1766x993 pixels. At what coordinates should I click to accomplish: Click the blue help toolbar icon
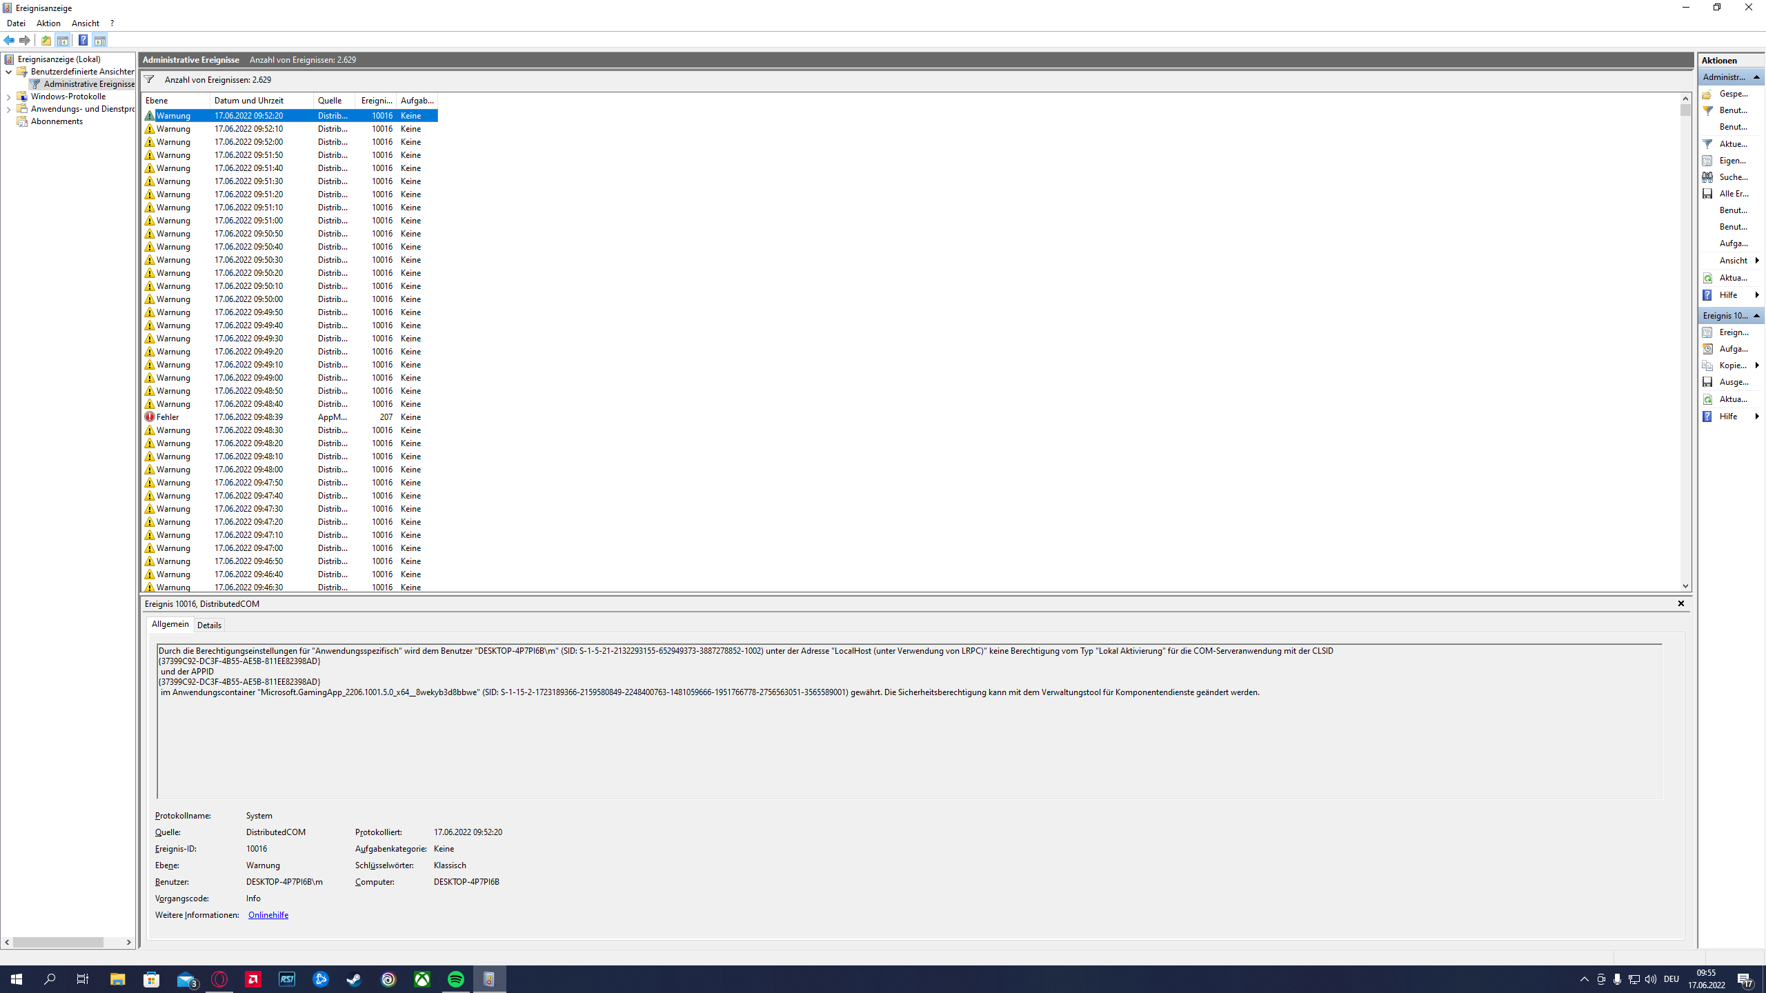[x=83, y=40]
